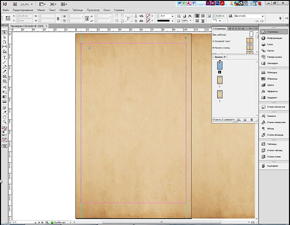Open the Просмотр menu
Image resolution: width=290 pixels, height=225 pixels.
click(93, 9)
